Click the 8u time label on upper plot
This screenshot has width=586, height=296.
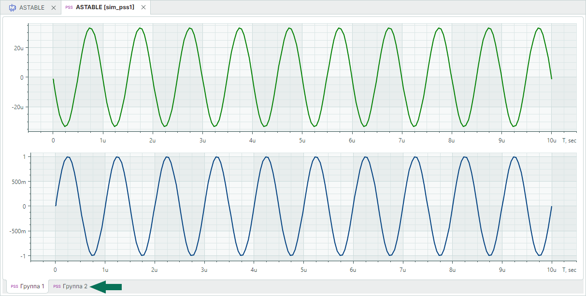pos(452,141)
